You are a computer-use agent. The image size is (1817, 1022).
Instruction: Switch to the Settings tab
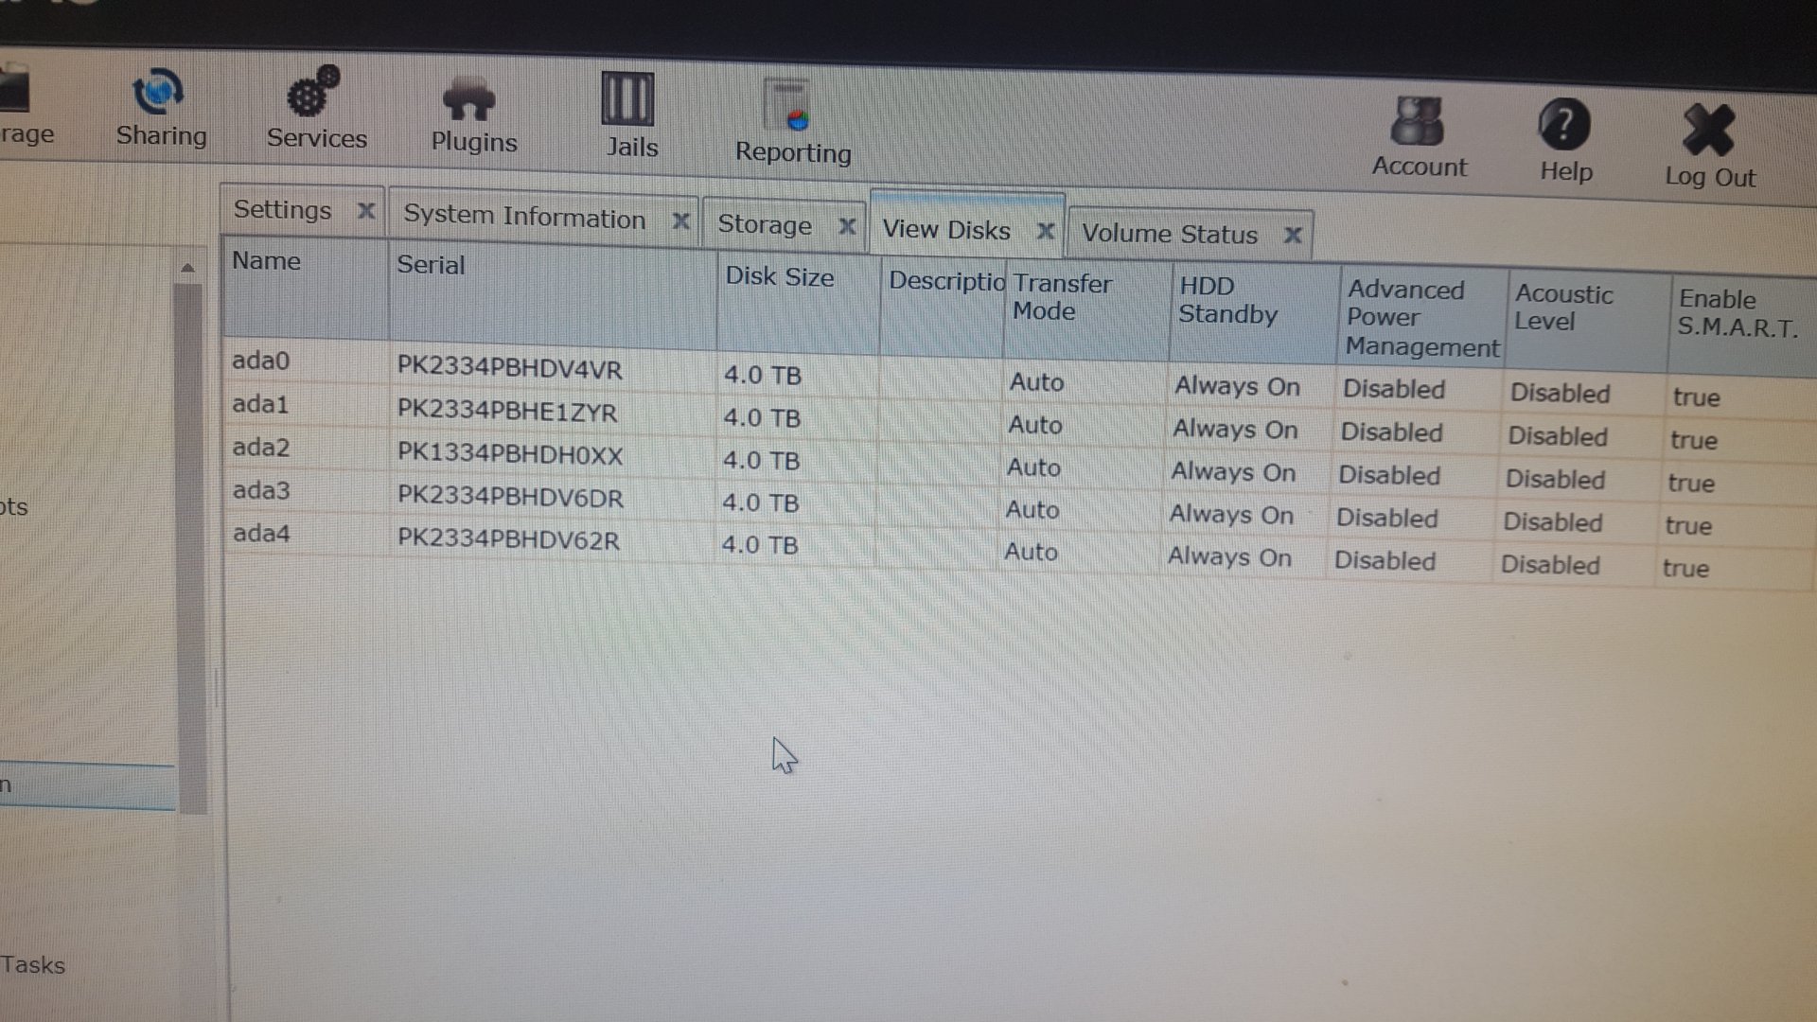[282, 209]
